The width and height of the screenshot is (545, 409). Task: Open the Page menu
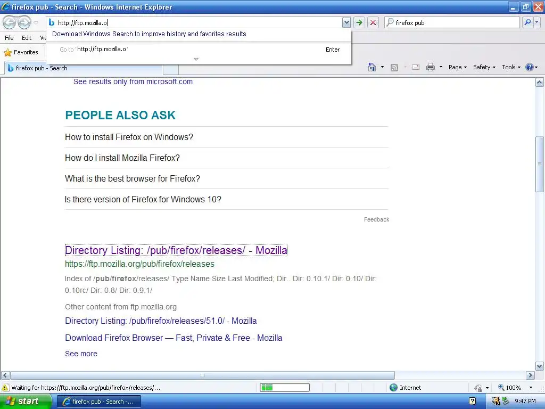pos(457,67)
